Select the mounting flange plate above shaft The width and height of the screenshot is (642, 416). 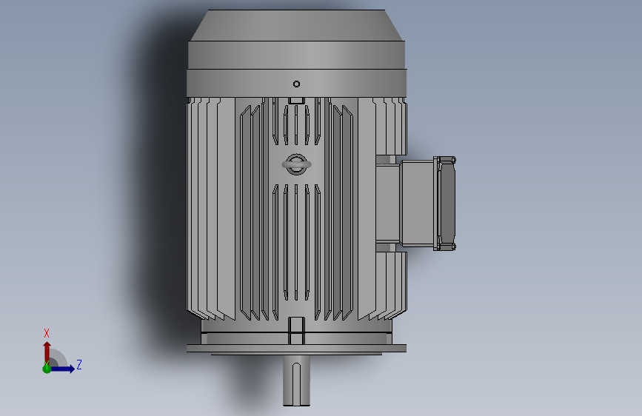coord(296,349)
